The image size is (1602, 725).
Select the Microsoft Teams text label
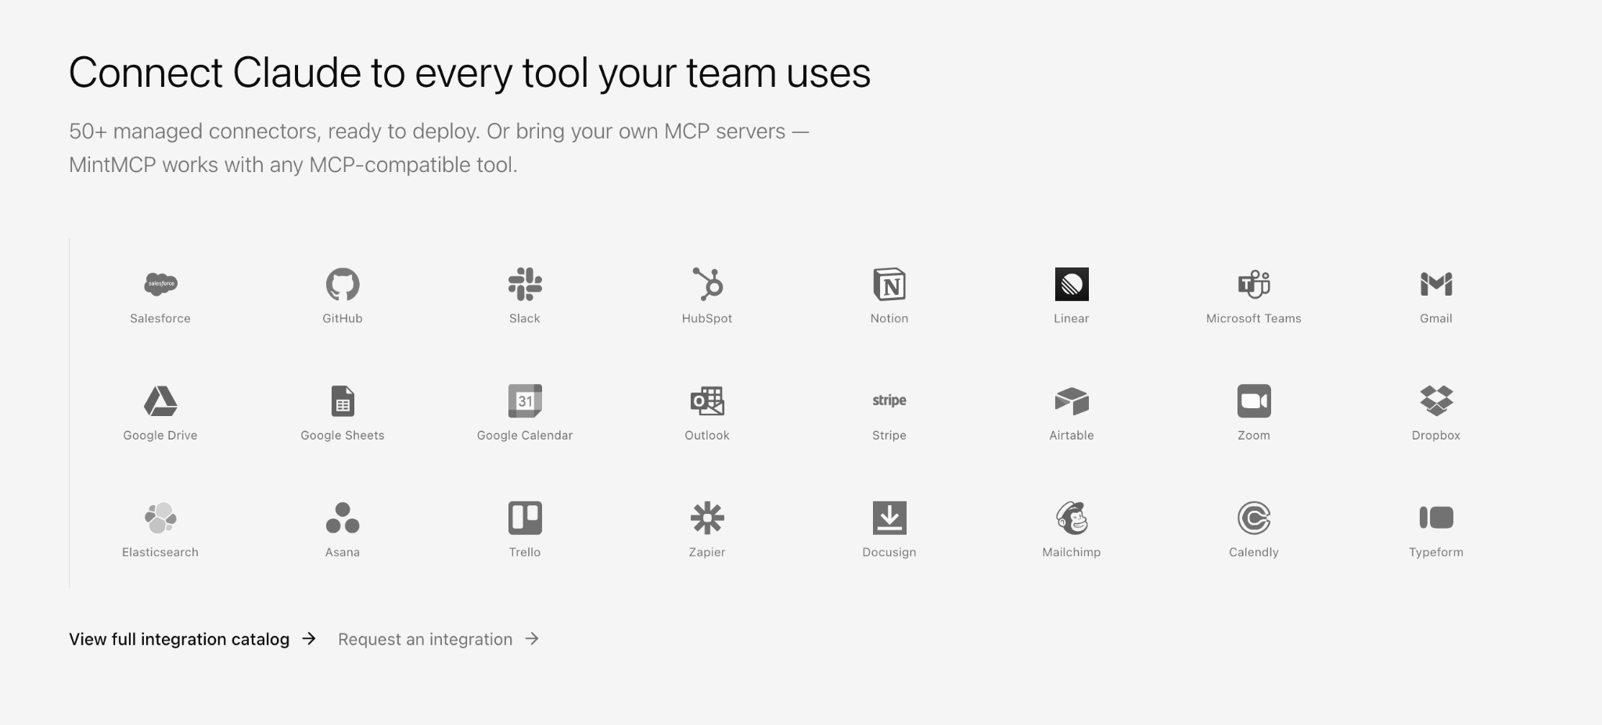pos(1254,318)
